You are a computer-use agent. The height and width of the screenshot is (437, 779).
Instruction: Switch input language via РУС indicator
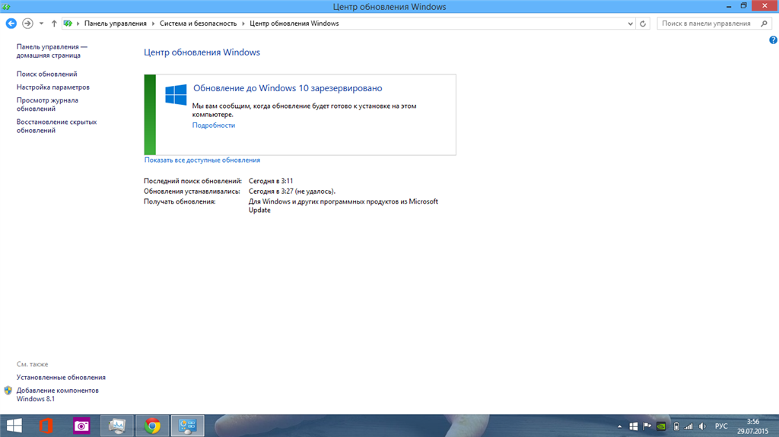coord(721,426)
